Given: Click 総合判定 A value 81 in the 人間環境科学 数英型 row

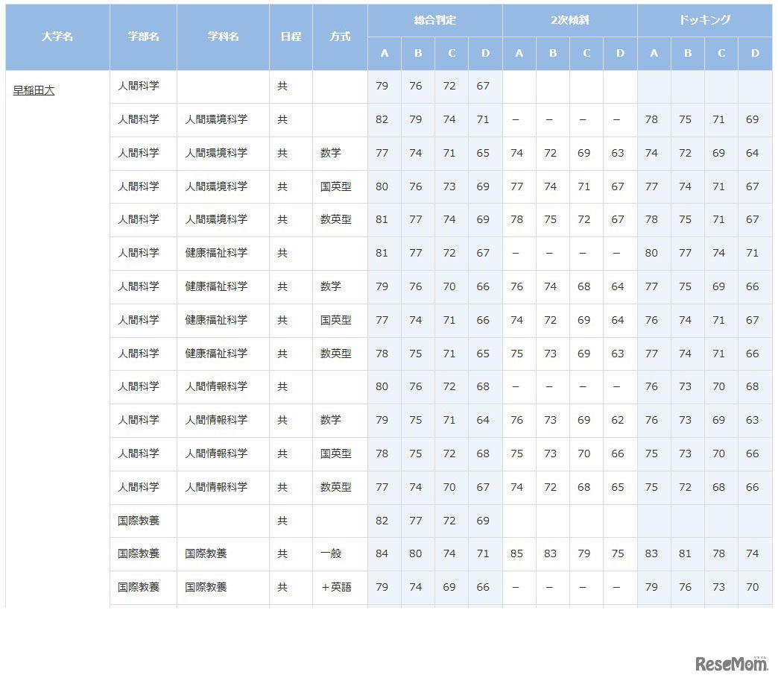Looking at the screenshot, I should pos(382,219).
